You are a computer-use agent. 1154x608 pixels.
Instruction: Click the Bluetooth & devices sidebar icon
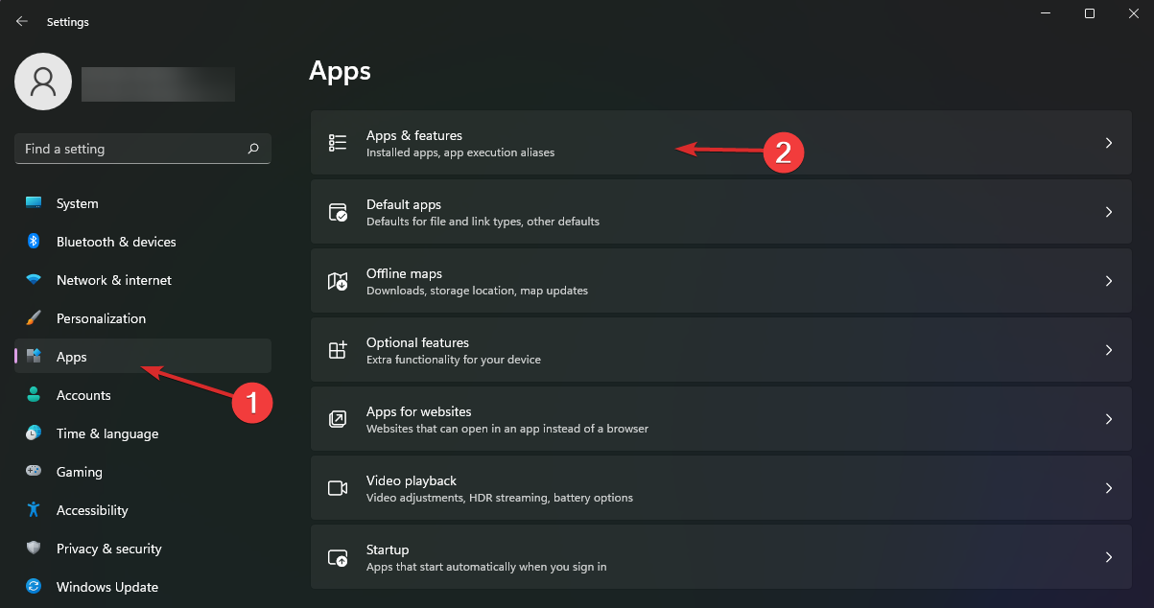click(33, 242)
